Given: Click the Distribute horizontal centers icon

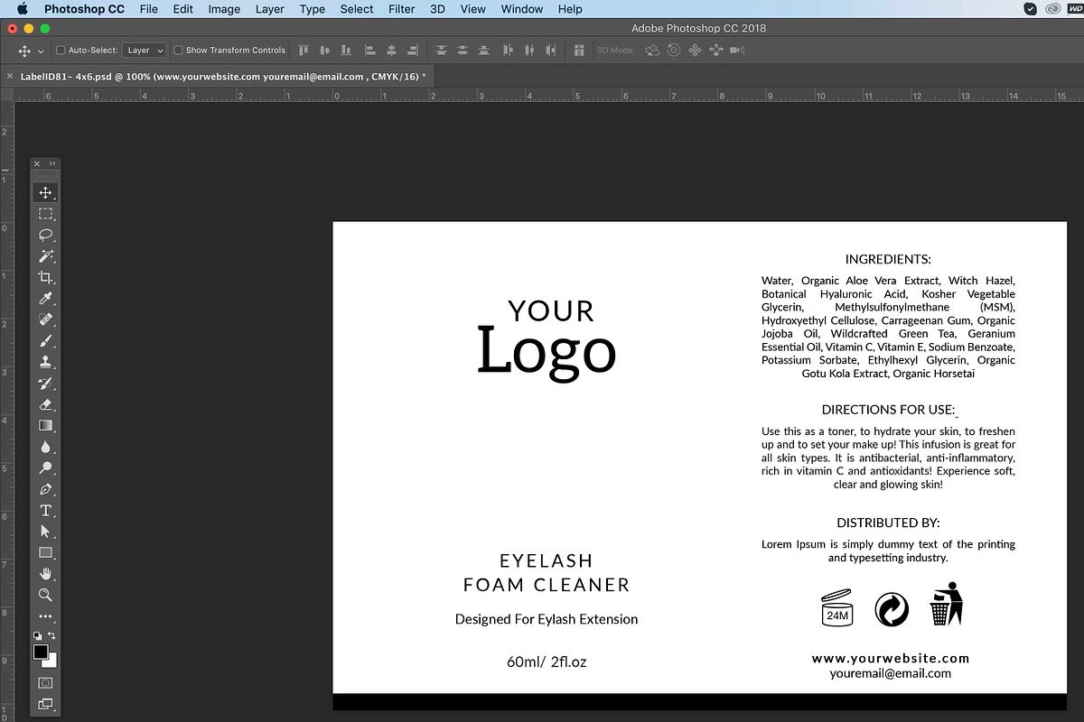Looking at the screenshot, I should (528, 51).
